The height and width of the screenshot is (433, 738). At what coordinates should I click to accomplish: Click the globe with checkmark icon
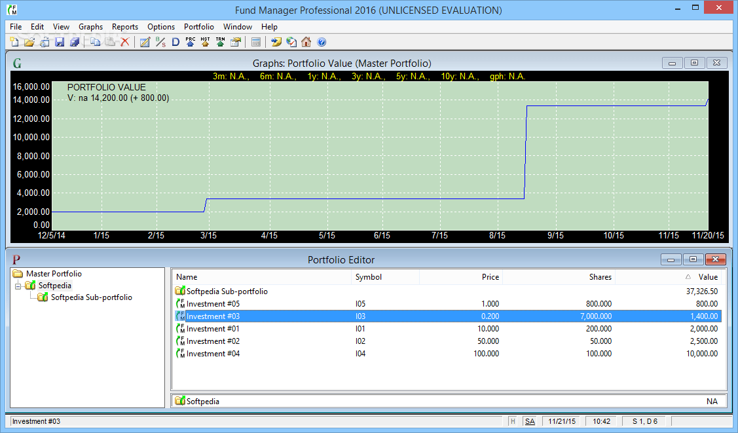click(x=291, y=43)
